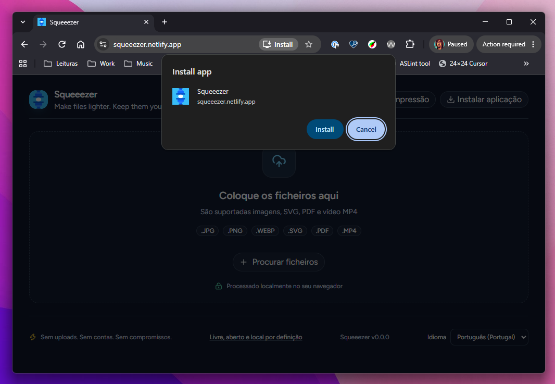The height and width of the screenshot is (384, 555).
Task: Click the .WEBP format chip
Action: coord(265,231)
